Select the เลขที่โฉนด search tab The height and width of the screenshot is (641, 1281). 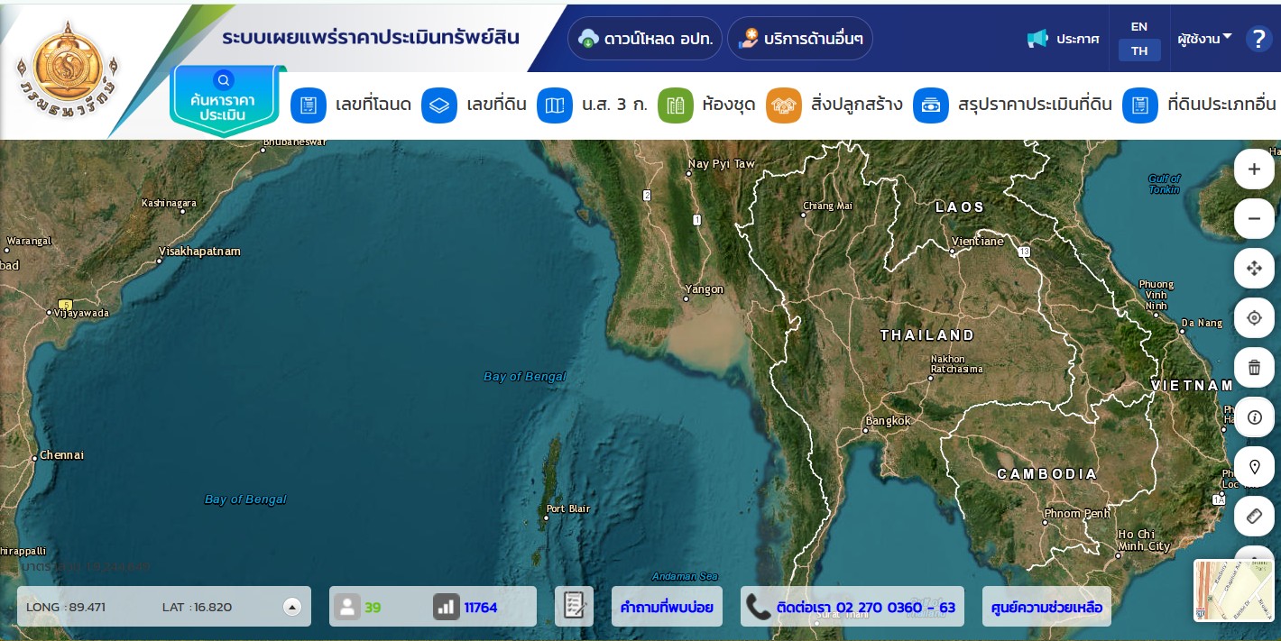pyautogui.click(x=351, y=105)
